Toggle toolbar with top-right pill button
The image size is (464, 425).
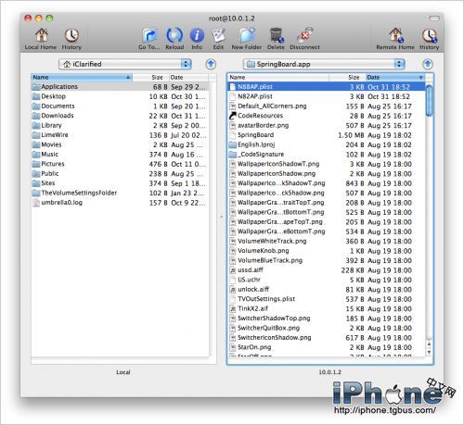tap(434, 19)
